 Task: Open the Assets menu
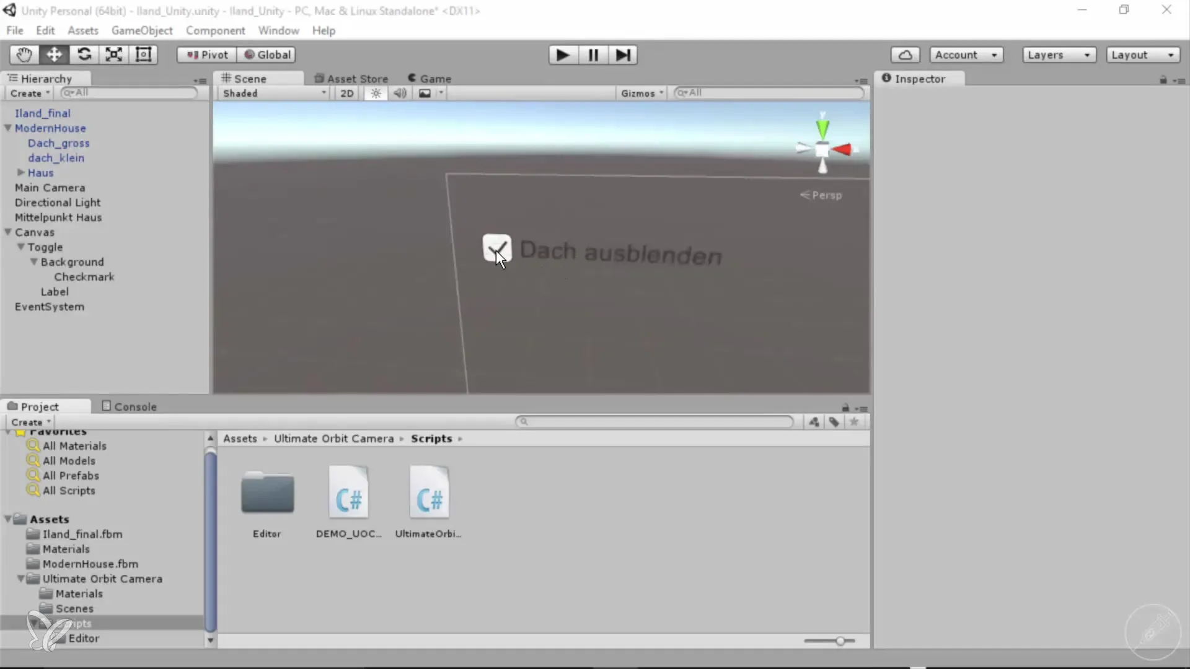coord(83,30)
